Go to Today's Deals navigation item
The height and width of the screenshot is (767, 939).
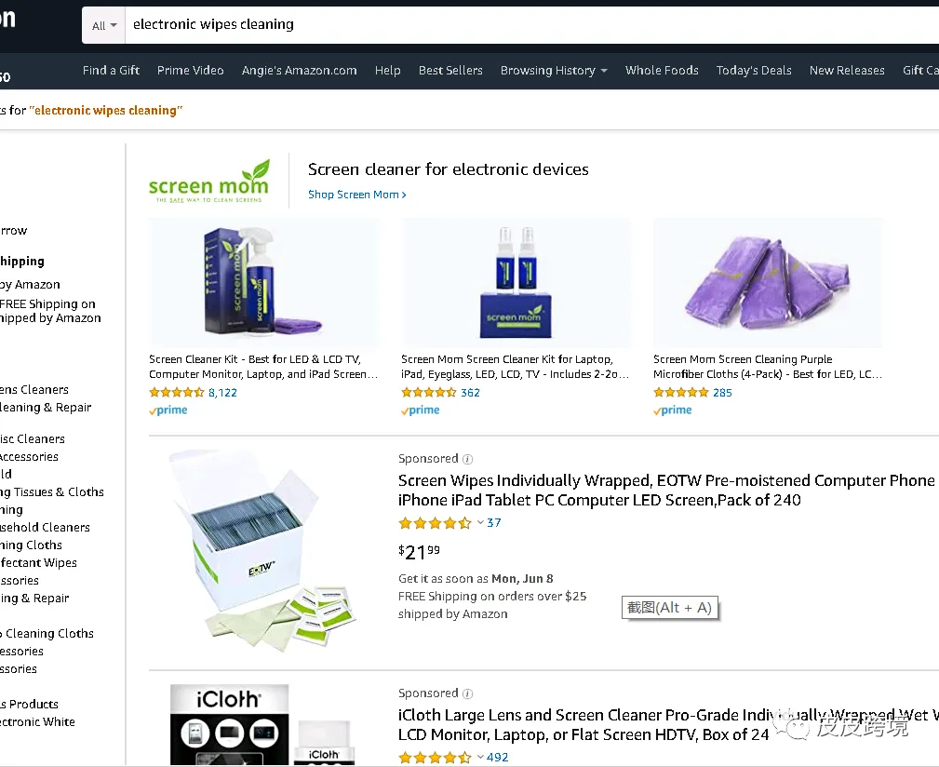[x=754, y=71]
